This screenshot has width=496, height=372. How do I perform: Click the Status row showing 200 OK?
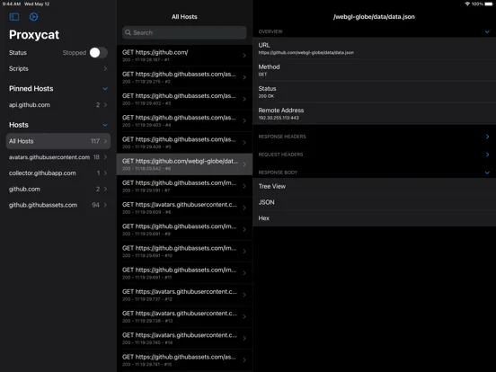tap(375, 92)
